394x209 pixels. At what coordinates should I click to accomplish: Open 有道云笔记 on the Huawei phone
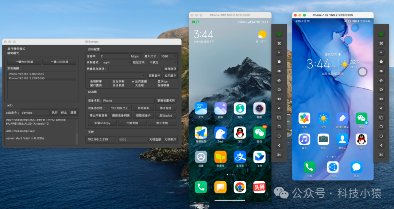coord(342,118)
